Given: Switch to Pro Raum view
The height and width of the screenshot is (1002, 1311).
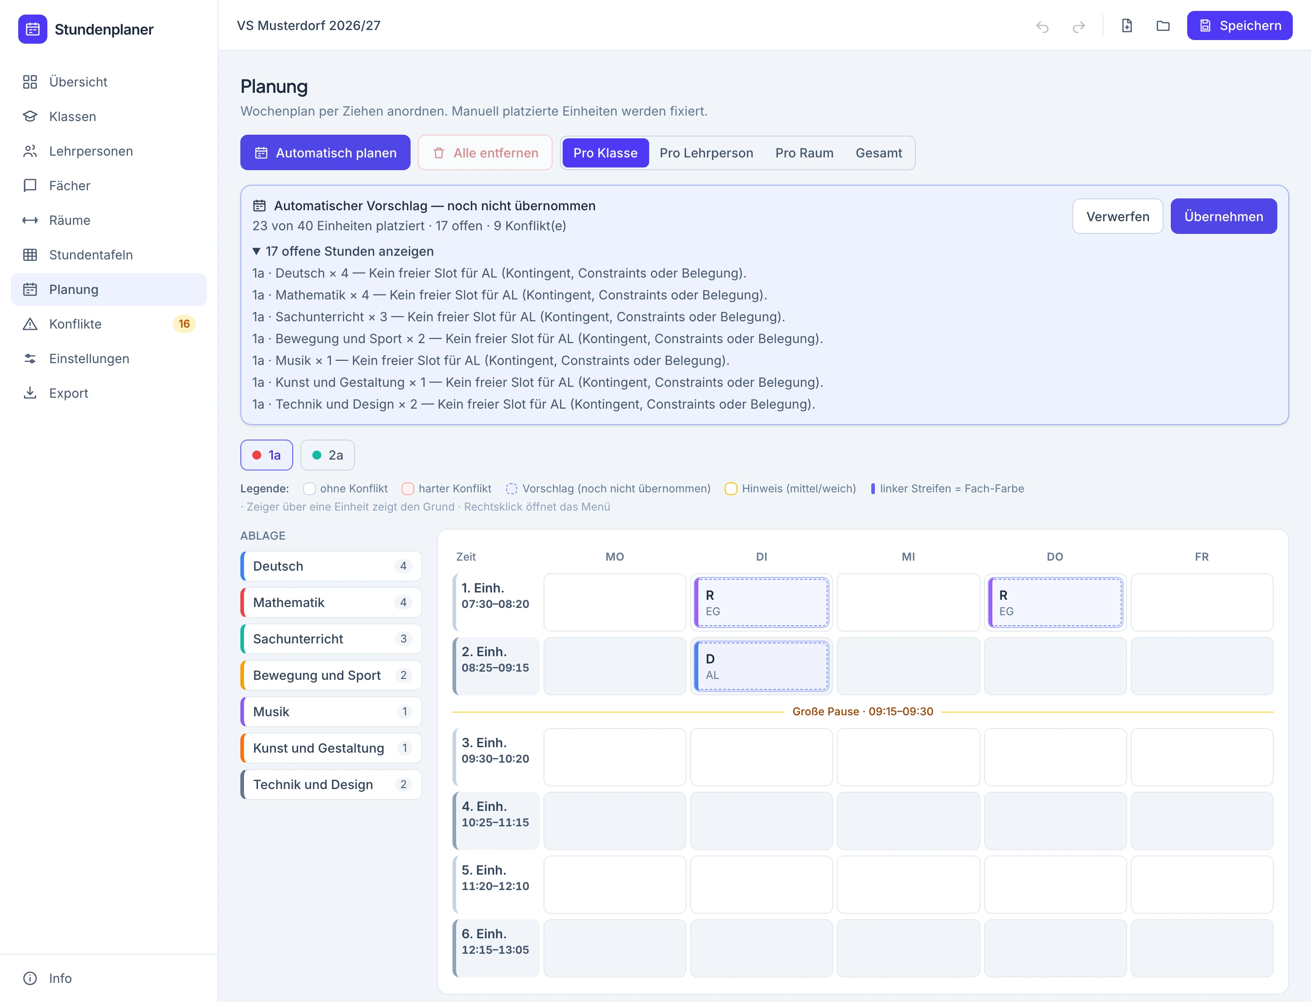Looking at the screenshot, I should 804,153.
